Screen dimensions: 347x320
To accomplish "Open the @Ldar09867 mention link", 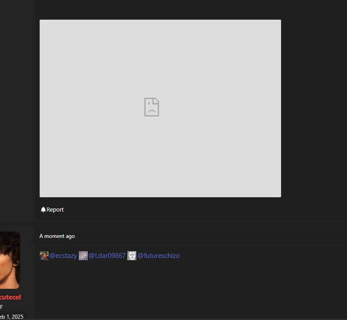I will pyautogui.click(x=107, y=256).
